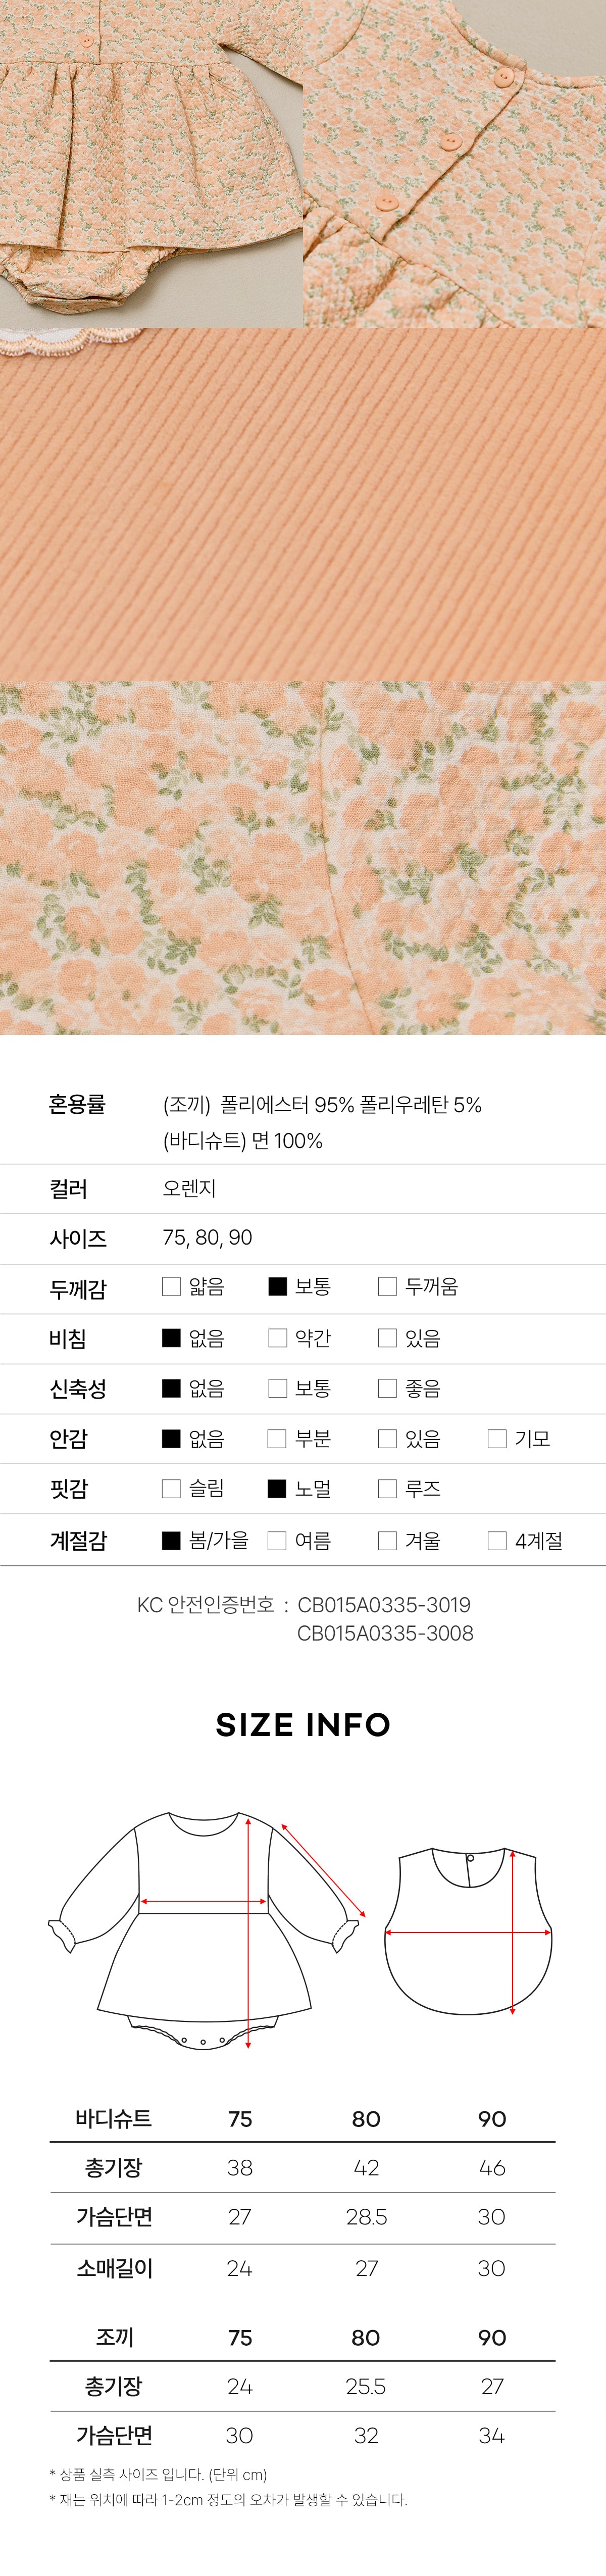Open the photo showing three orange buttons
Viewport: 606px width, 2576px height.
(x=455, y=163)
